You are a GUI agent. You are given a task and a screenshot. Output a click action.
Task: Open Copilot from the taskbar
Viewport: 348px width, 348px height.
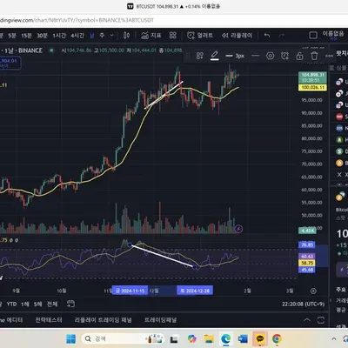[191, 338]
